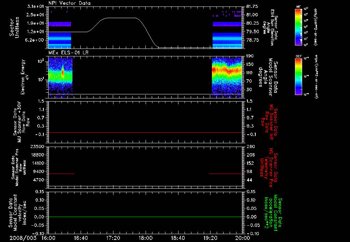Click the 23500 scanner position tick label

coord(37,146)
